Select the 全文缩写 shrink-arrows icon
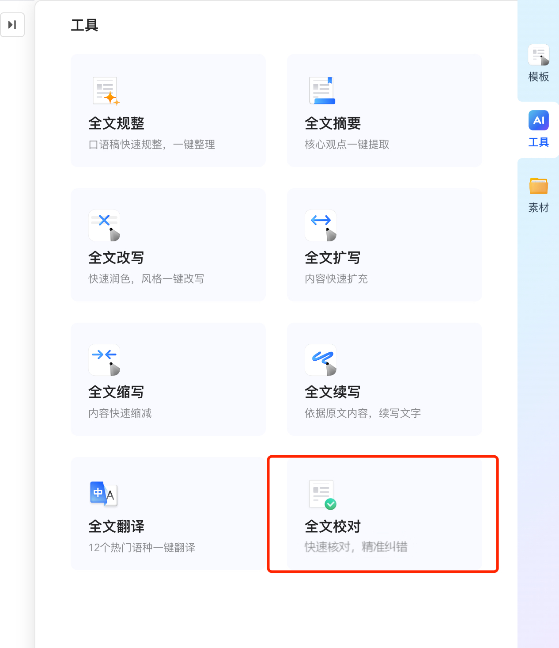559x648 pixels. 104,360
